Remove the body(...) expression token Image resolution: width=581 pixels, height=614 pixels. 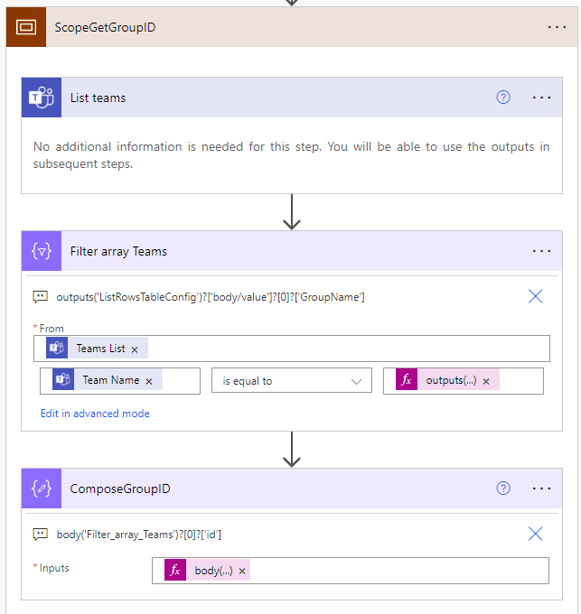(242, 572)
